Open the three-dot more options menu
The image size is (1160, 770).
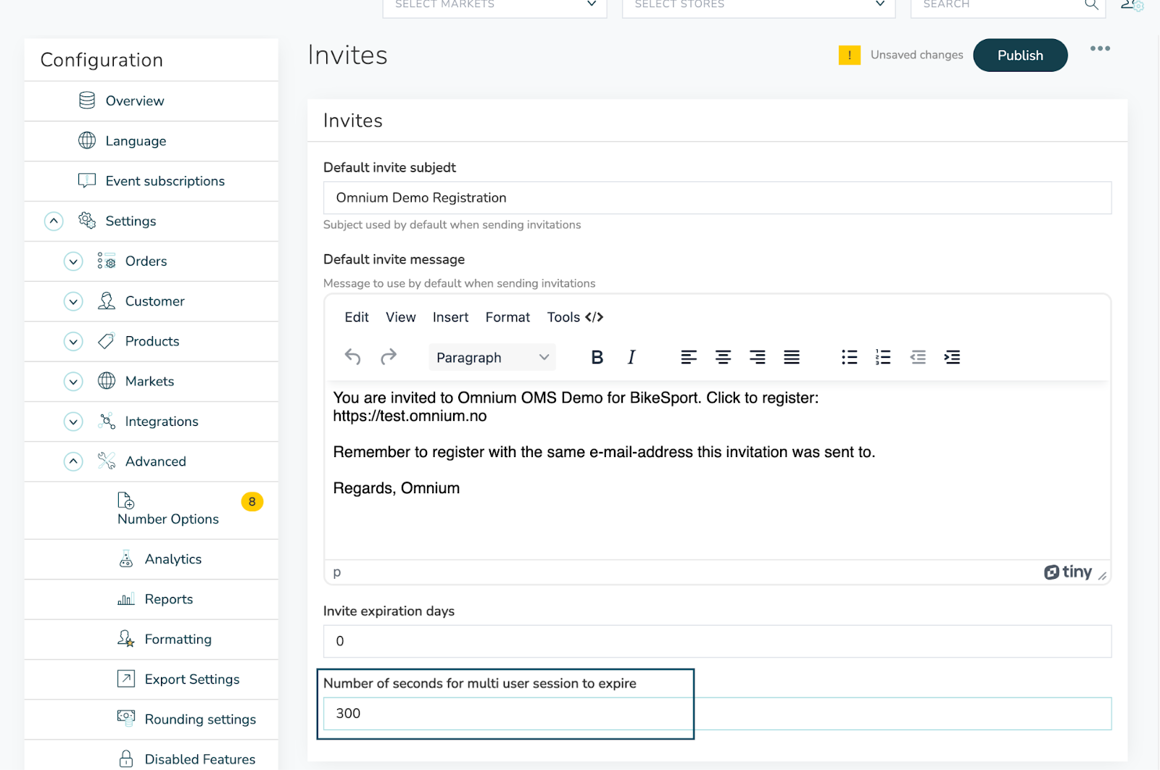[1100, 49]
